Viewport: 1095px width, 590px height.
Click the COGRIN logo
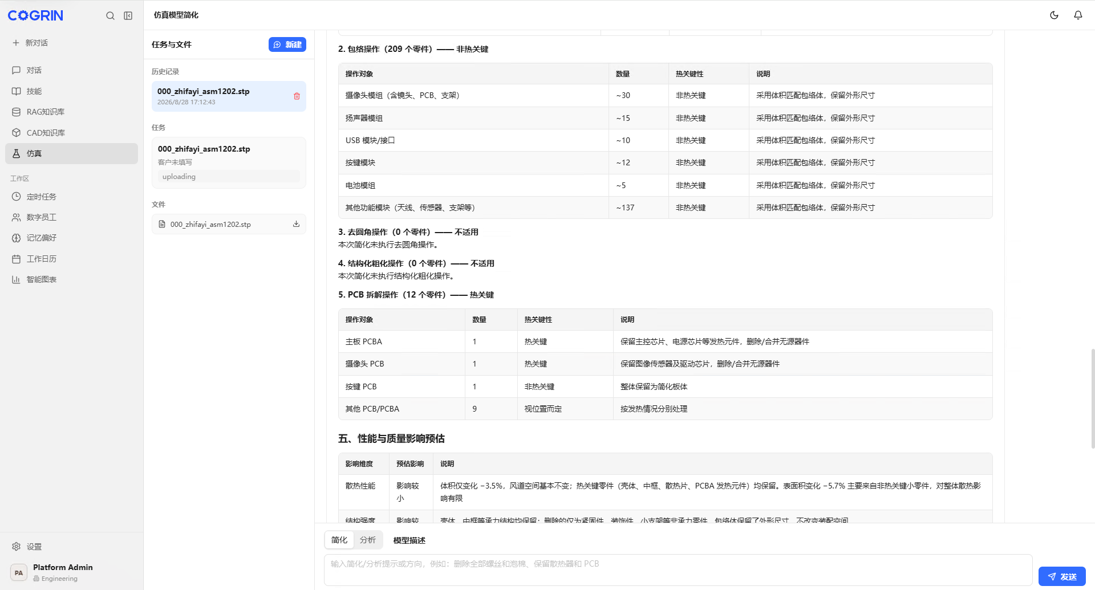[x=35, y=15]
